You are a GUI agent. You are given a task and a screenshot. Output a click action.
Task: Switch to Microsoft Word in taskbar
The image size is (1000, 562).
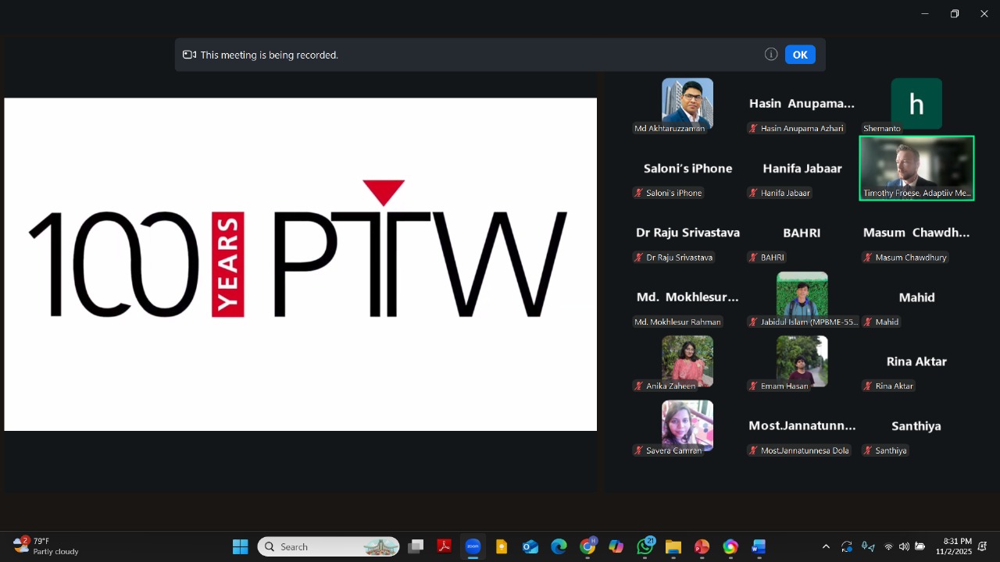pyautogui.click(x=759, y=546)
